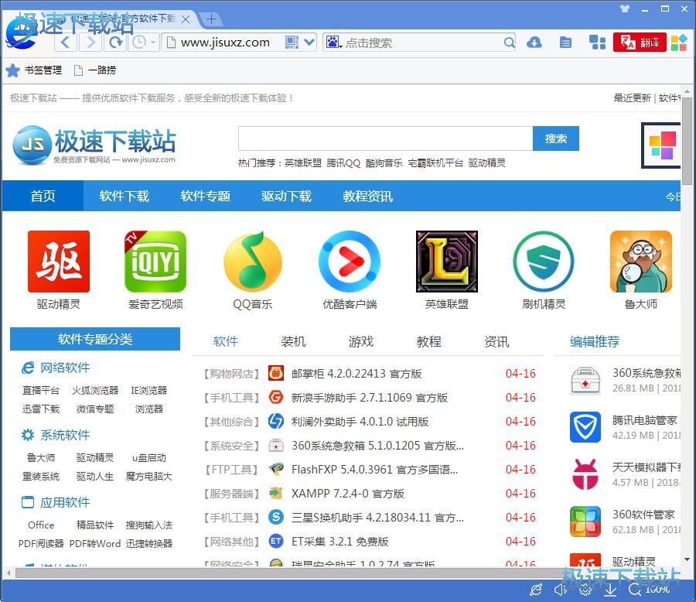Open the downloads arrow in the status bar
The image size is (696, 602).
610,590
